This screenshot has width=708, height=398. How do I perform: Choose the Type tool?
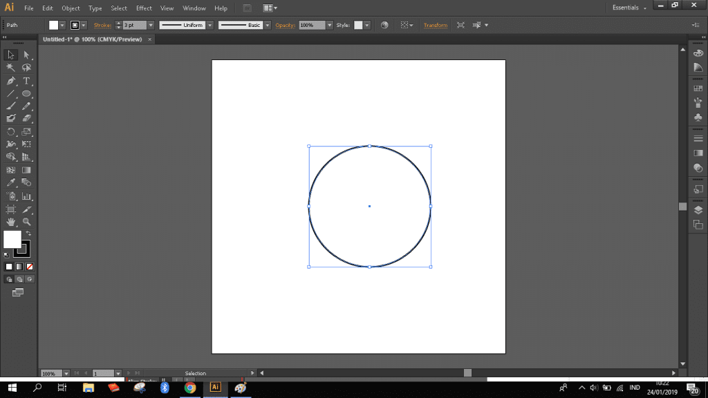click(26, 80)
